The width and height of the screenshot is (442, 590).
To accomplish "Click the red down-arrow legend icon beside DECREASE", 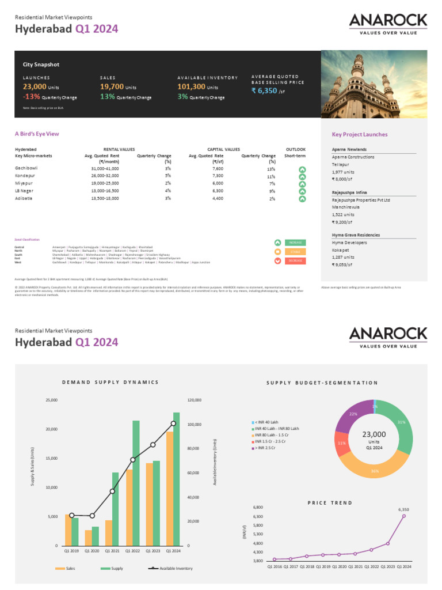I will (x=278, y=261).
